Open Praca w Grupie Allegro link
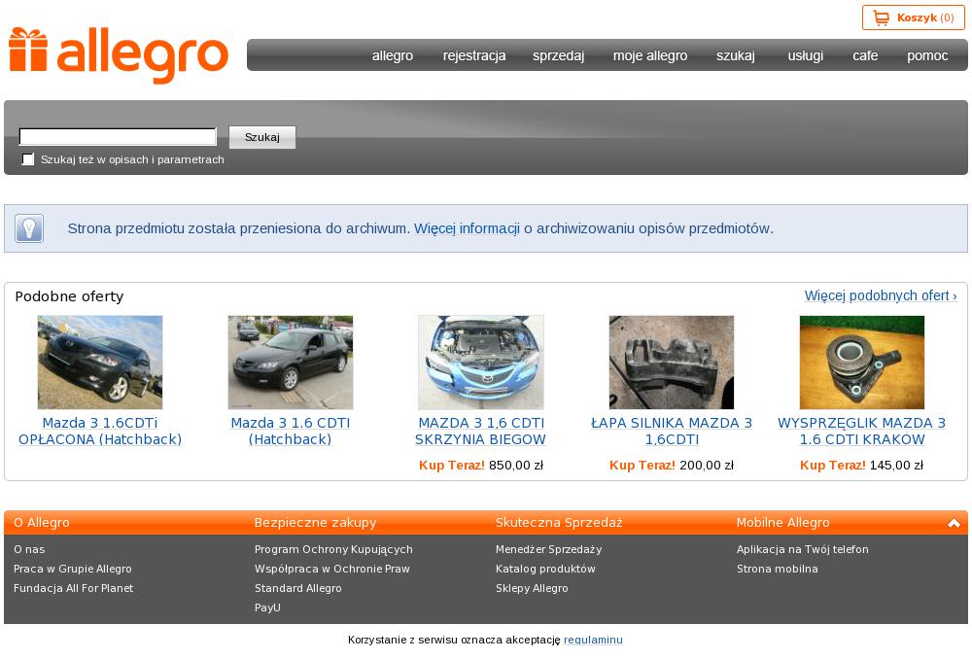This screenshot has width=972, height=659. 73,569
